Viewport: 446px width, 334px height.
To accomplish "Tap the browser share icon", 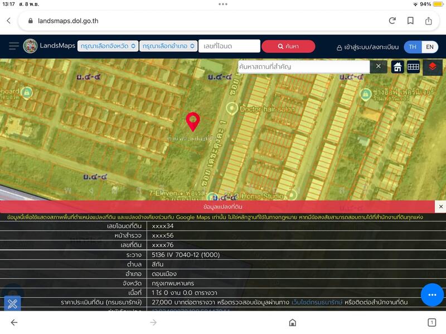I will 428,21.
